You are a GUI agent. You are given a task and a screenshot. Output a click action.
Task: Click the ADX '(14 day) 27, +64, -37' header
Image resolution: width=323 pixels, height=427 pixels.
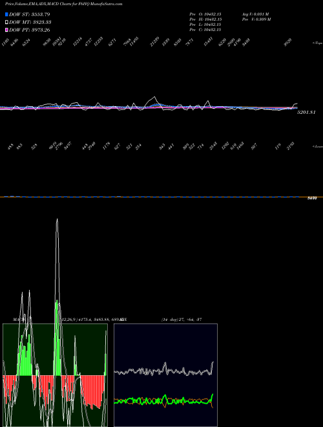click(x=181, y=319)
